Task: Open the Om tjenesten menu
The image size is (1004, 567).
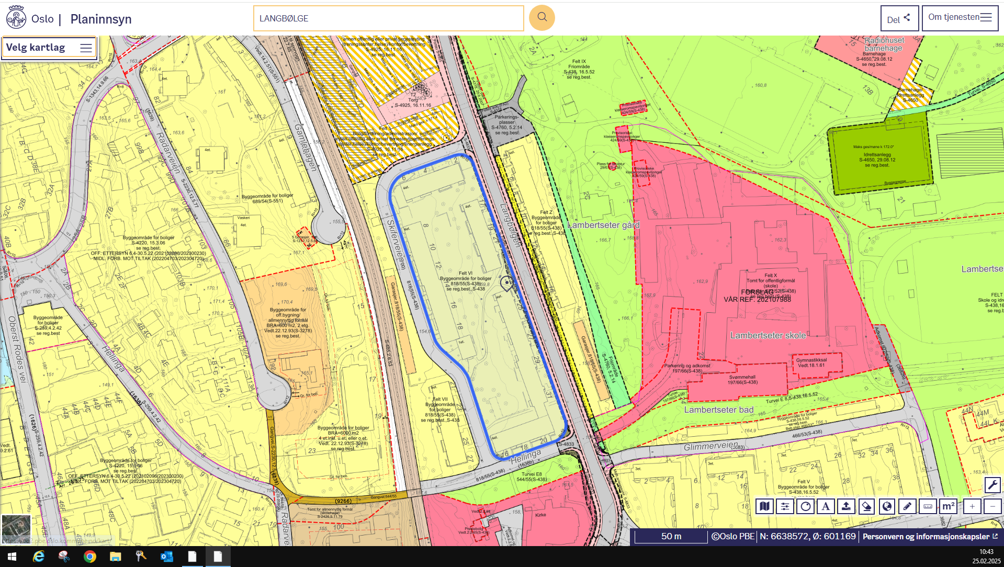Action: point(960,18)
